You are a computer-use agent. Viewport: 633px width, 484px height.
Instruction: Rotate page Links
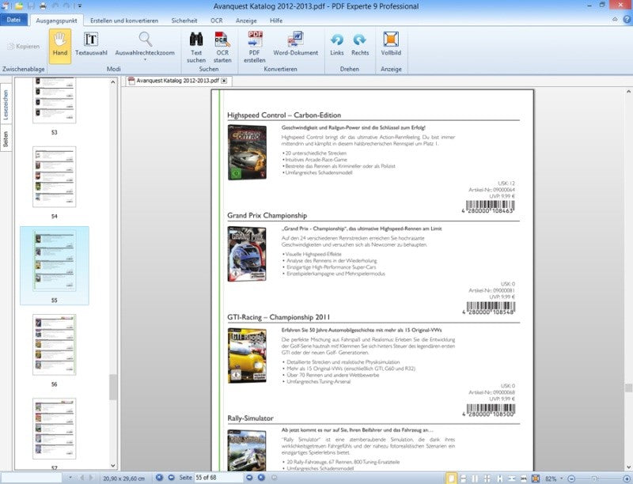tap(337, 44)
